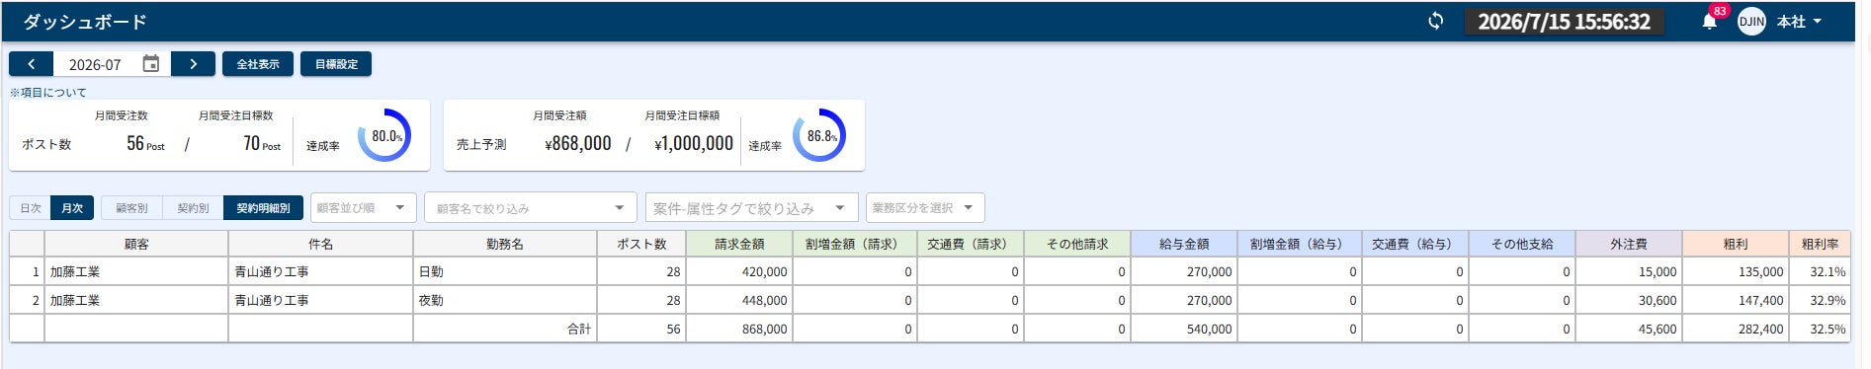Click the 32.9% gross margin cell
The width and height of the screenshot is (1871, 369).
click(x=1820, y=300)
